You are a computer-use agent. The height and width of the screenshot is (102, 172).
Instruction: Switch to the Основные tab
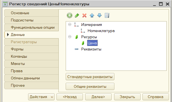31,13
